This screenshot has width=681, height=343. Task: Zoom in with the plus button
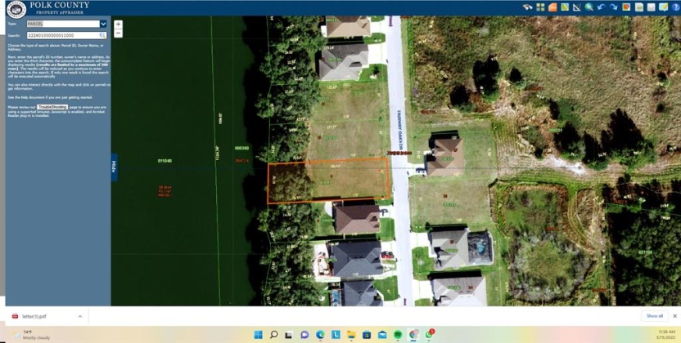[x=118, y=24]
